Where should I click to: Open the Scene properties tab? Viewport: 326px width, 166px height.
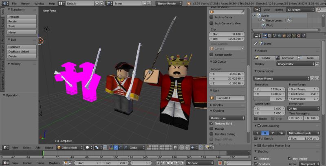[274, 36]
